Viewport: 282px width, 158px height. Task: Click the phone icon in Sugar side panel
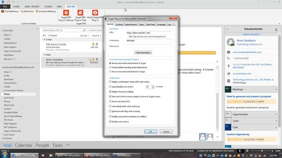pyautogui.click(x=228, y=58)
